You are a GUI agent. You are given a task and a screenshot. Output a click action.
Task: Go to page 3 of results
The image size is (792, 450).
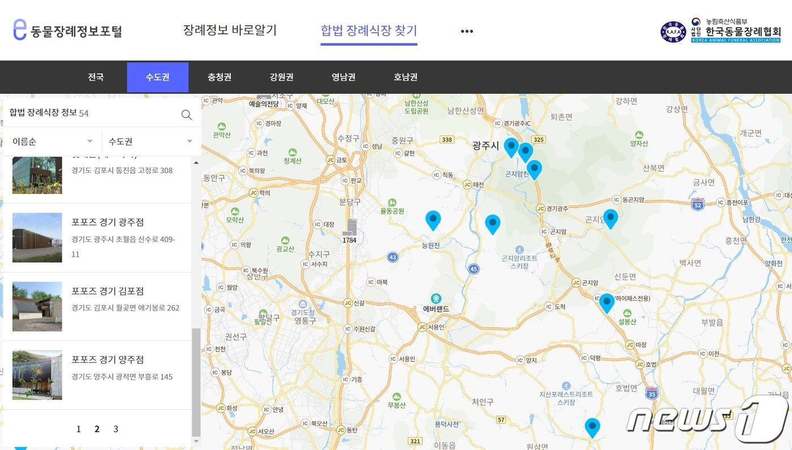coord(115,429)
